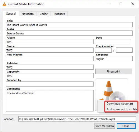The width and height of the screenshot is (139, 132).
Task: Click the second Track number box after slash
Action: pyautogui.click(x=124, y=50)
